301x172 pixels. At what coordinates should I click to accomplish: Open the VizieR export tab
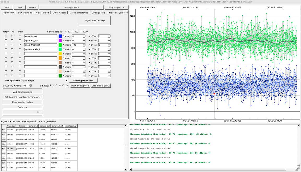(x=42, y=13)
